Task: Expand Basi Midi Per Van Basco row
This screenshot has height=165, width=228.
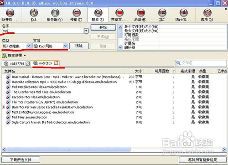Action: pyautogui.click(x=4, y=107)
